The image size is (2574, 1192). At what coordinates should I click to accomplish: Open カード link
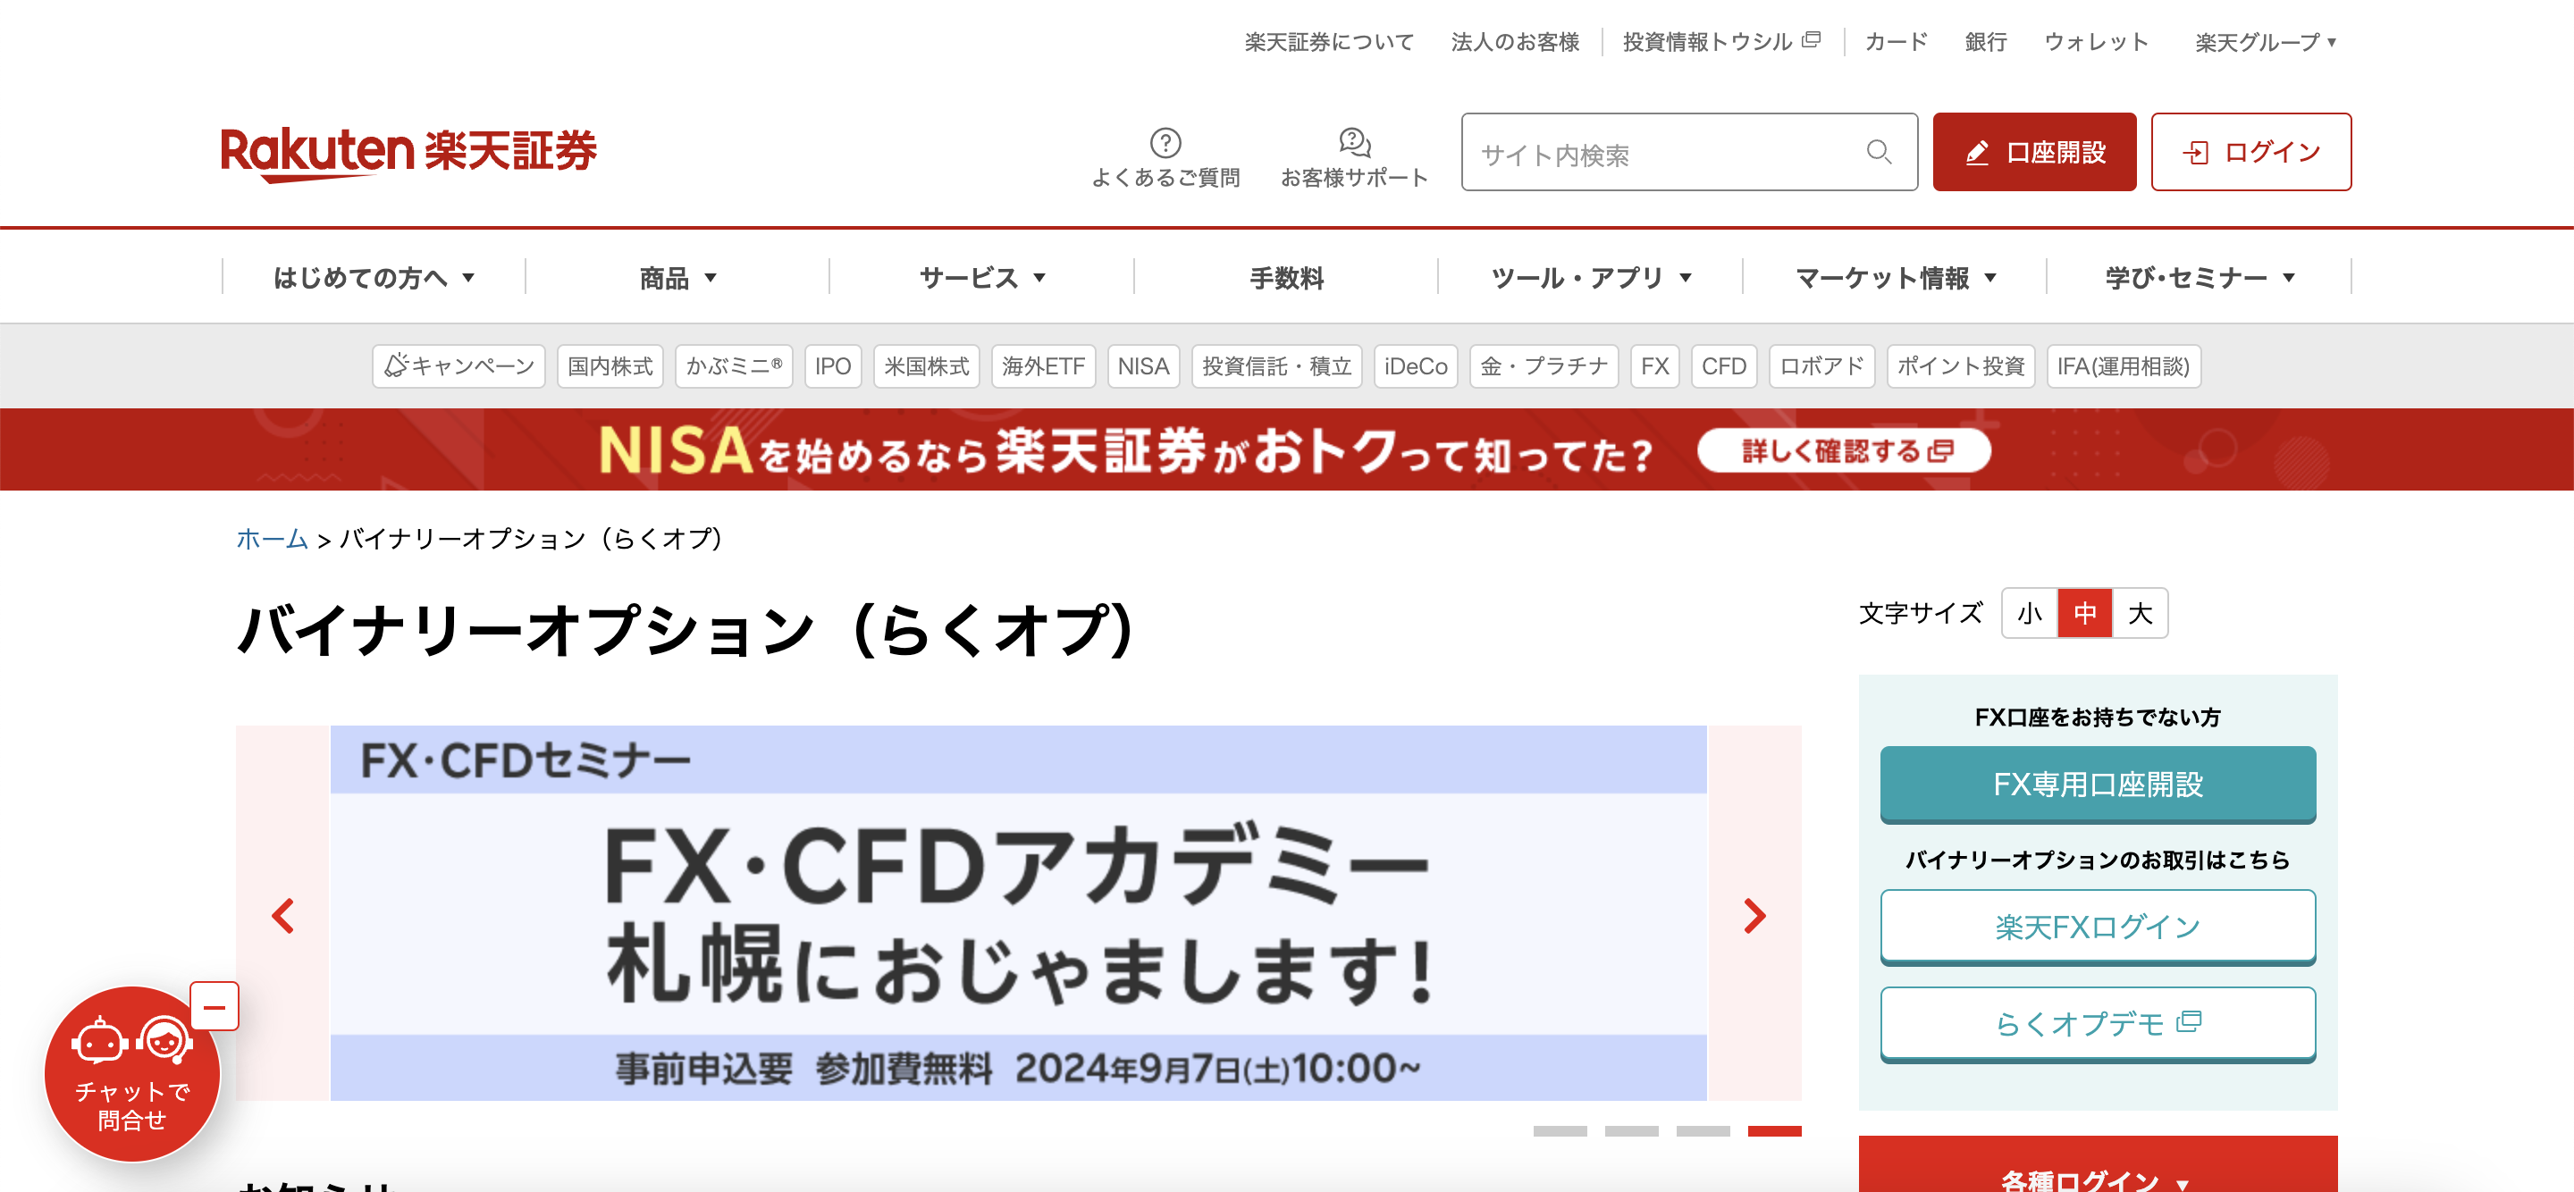[x=1895, y=42]
